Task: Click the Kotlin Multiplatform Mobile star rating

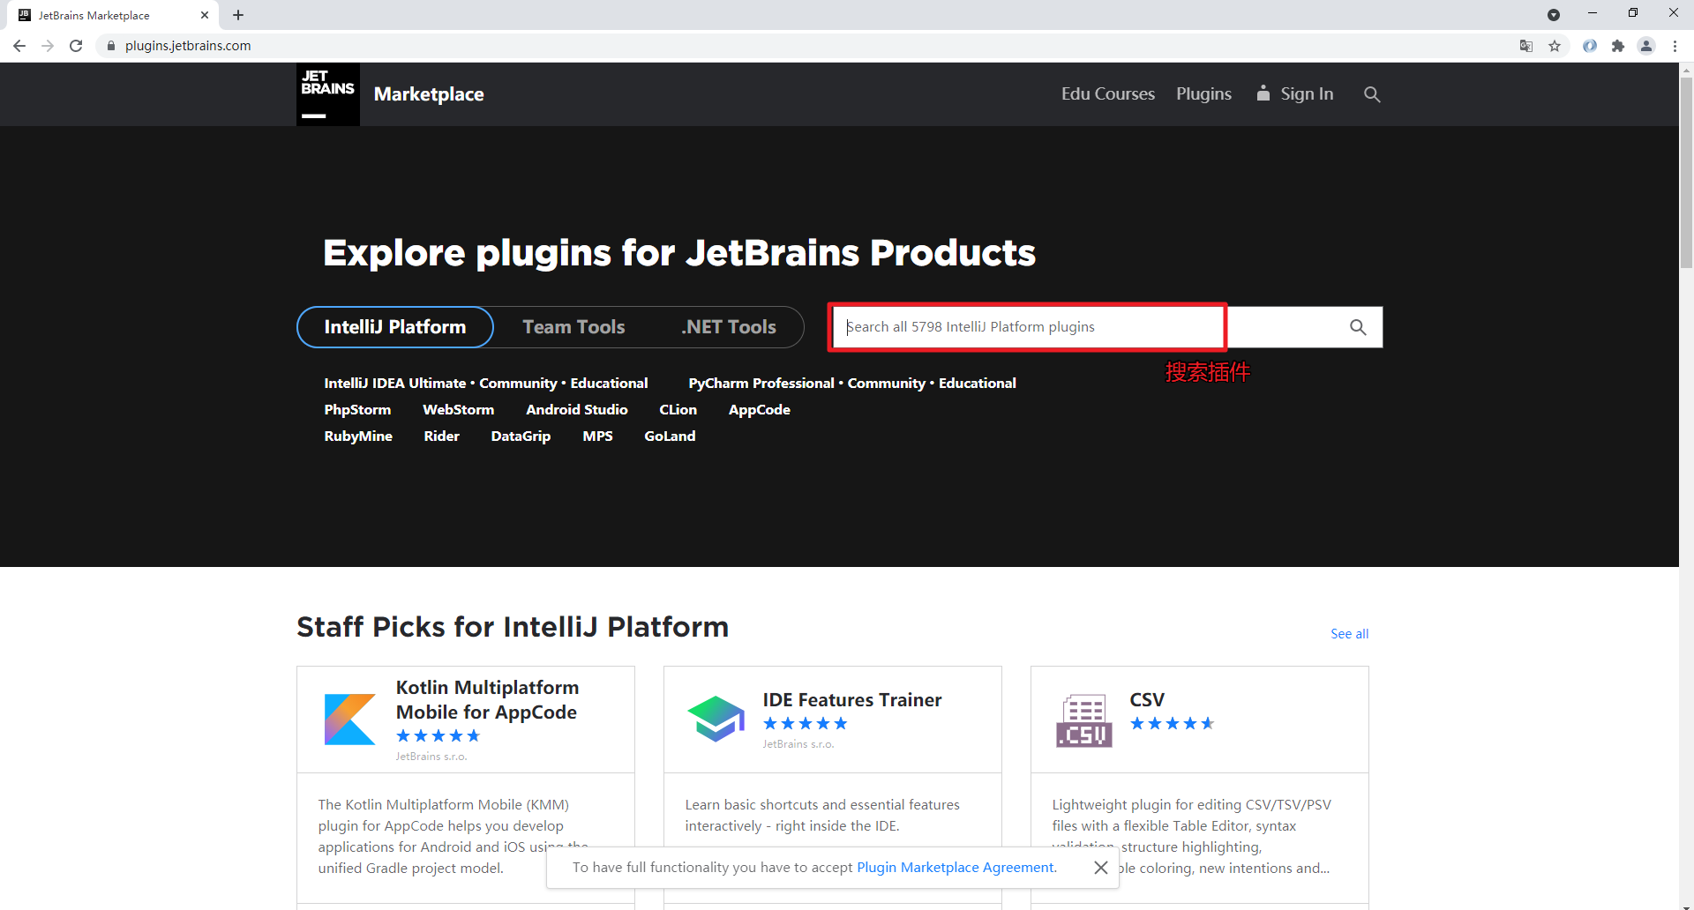Action: click(x=438, y=736)
